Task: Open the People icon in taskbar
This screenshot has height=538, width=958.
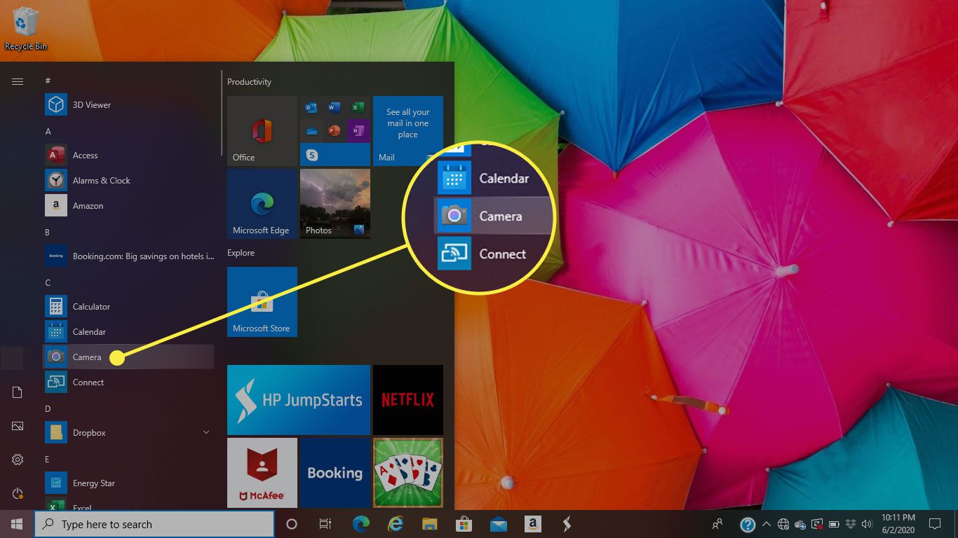Action: (717, 524)
